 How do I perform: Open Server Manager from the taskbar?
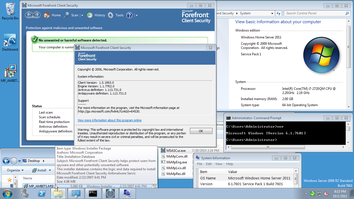click(x=25, y=194)
